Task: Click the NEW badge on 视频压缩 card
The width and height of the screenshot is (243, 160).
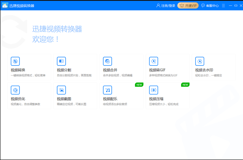Action: pos(185,85)
